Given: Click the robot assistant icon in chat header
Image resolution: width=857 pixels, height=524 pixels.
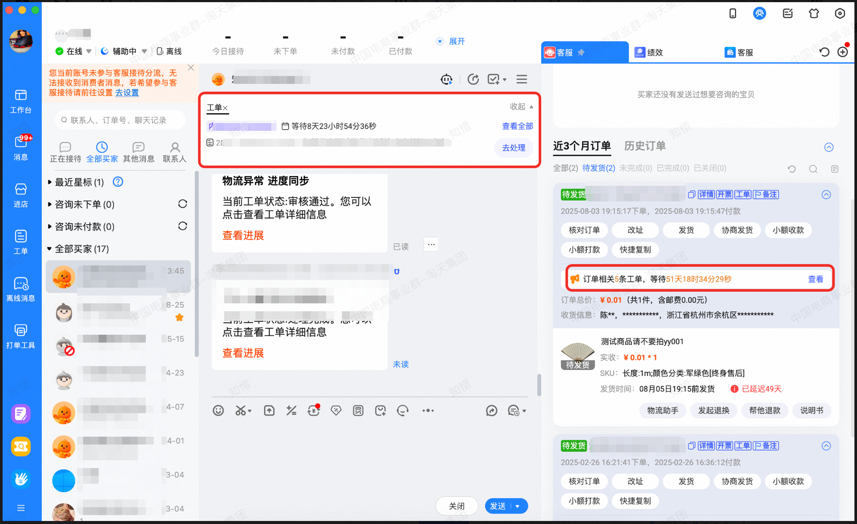Looking at the screenshot, I should click(447, 79).
